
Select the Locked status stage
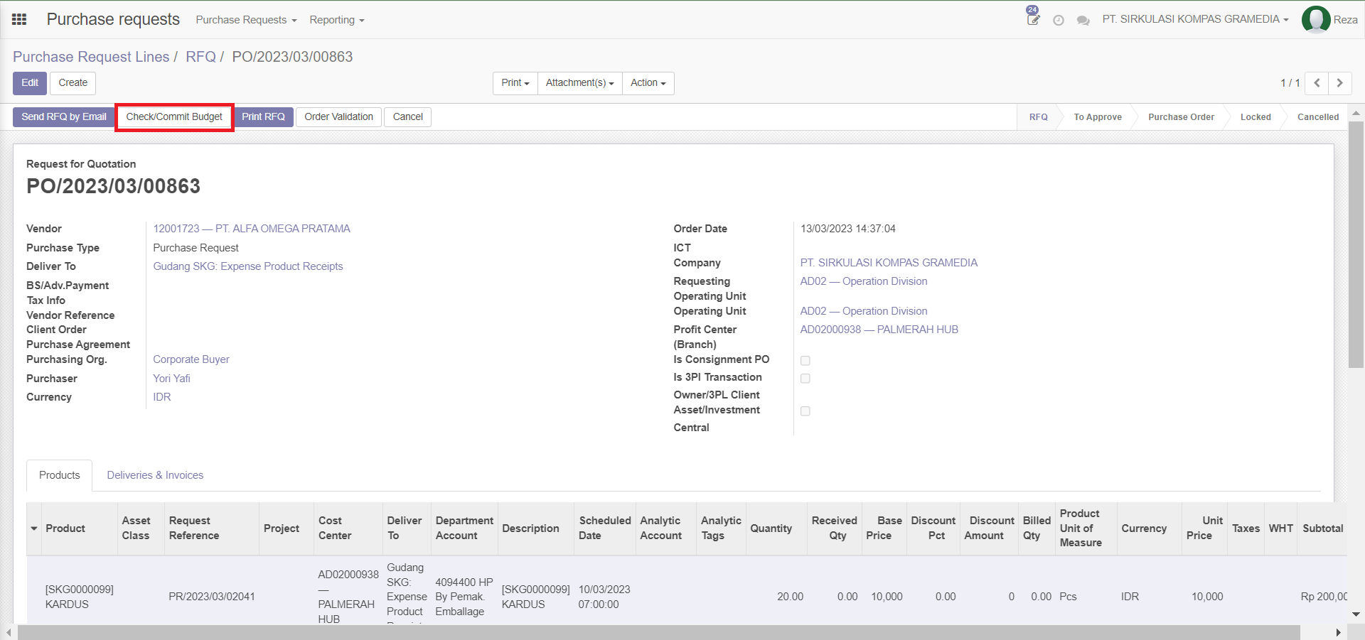point(1256,117)
